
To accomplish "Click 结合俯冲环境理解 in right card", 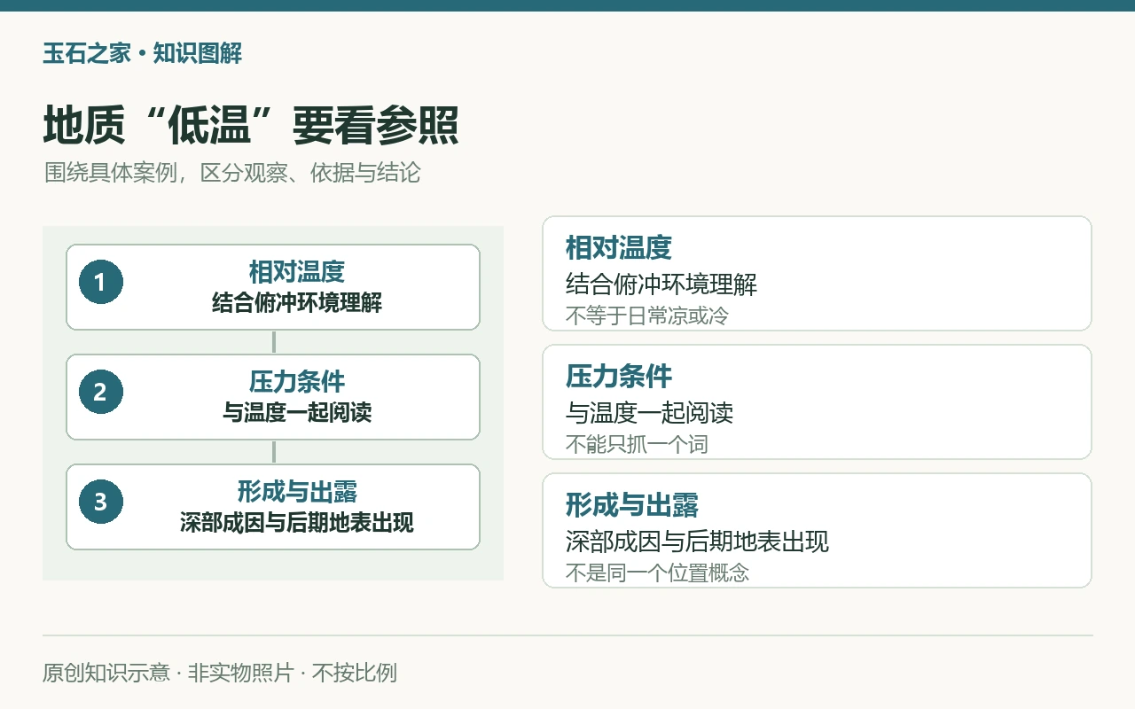I will 661,284.
